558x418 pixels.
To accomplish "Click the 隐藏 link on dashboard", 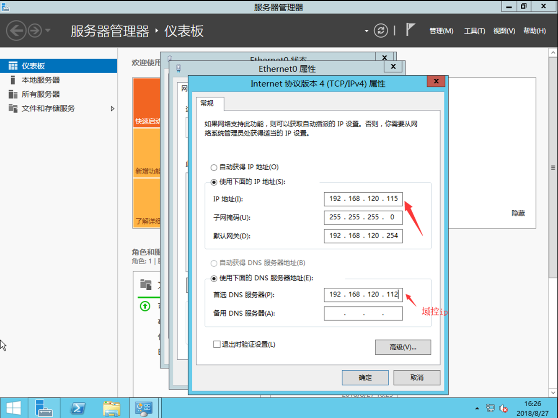I will tap(518, 213).
